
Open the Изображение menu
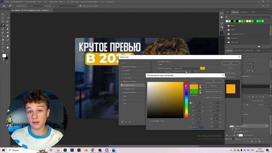click(x=30, y=2)
